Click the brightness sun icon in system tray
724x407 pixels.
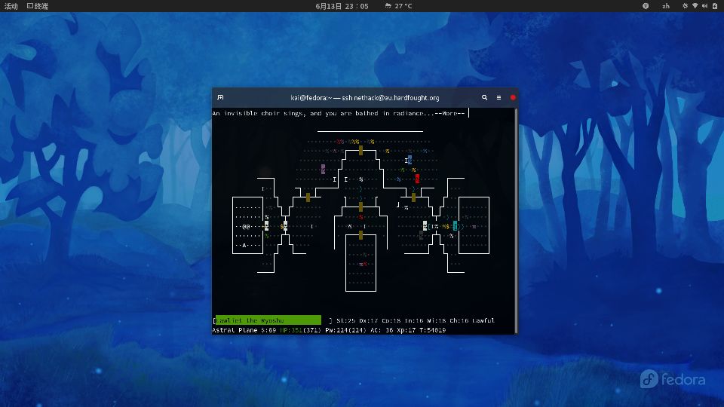point(685,6)
